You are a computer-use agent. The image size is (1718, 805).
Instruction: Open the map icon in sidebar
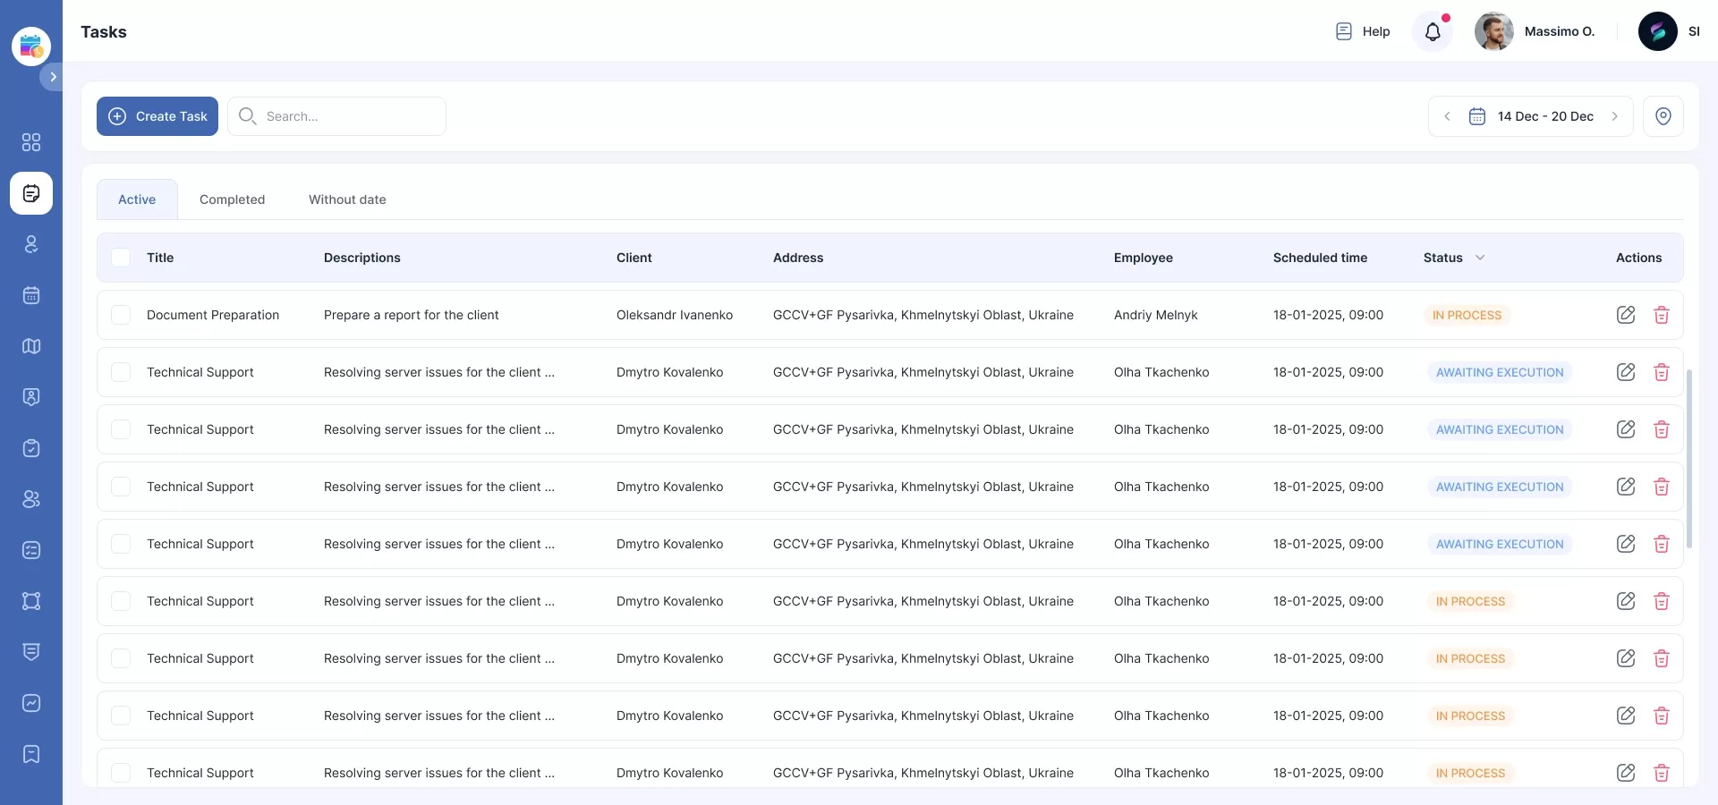(x=31, y=346)
